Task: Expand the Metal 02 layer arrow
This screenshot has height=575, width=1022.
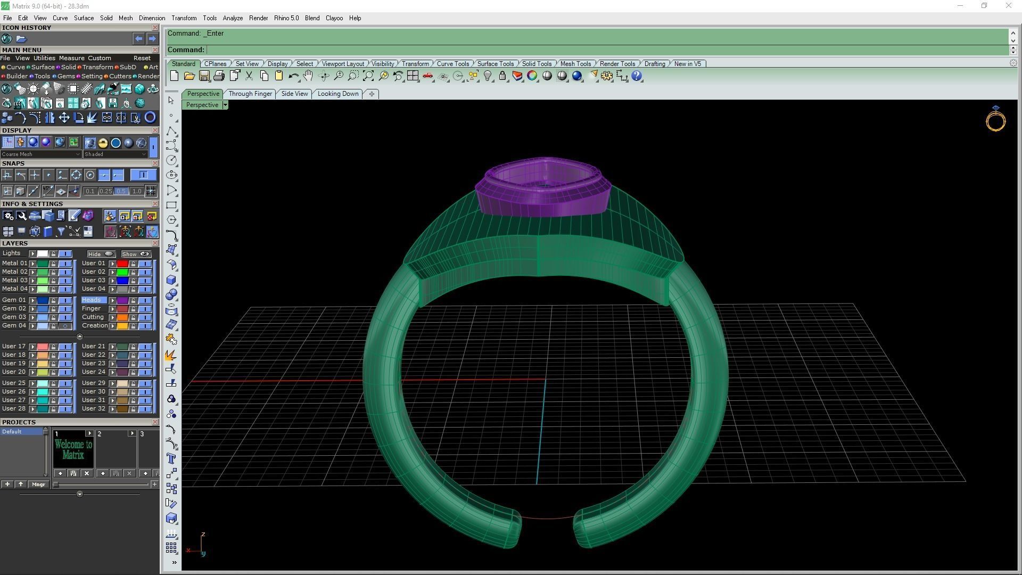Action: [x=32, y=272]
